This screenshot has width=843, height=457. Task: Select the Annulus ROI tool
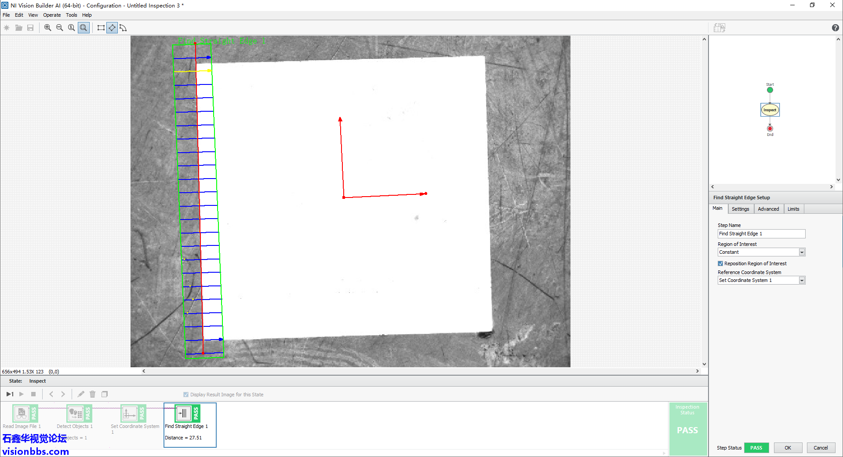123,28
